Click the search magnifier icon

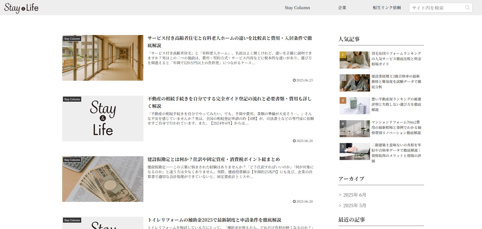pos(467,8)
